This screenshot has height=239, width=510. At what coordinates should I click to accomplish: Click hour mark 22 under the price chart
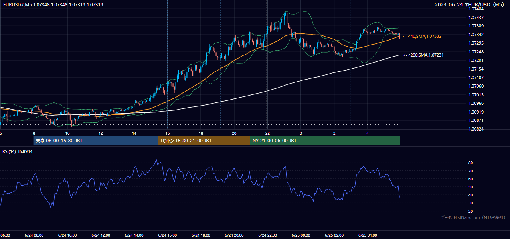coord(267,133)
